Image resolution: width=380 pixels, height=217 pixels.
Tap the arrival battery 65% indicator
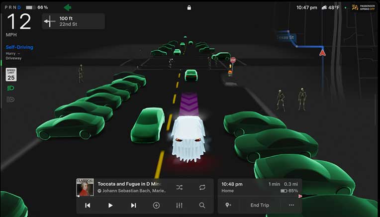[x=289, y=191]
